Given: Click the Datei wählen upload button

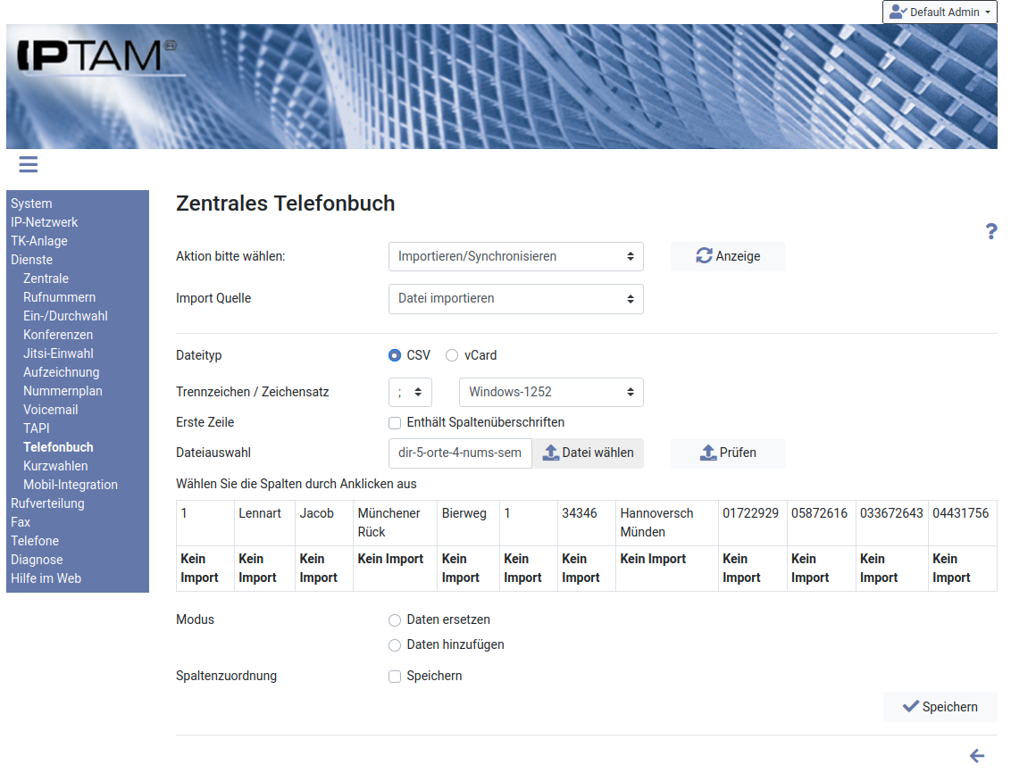Looking at the screenshot, I should tap(588, 453).
